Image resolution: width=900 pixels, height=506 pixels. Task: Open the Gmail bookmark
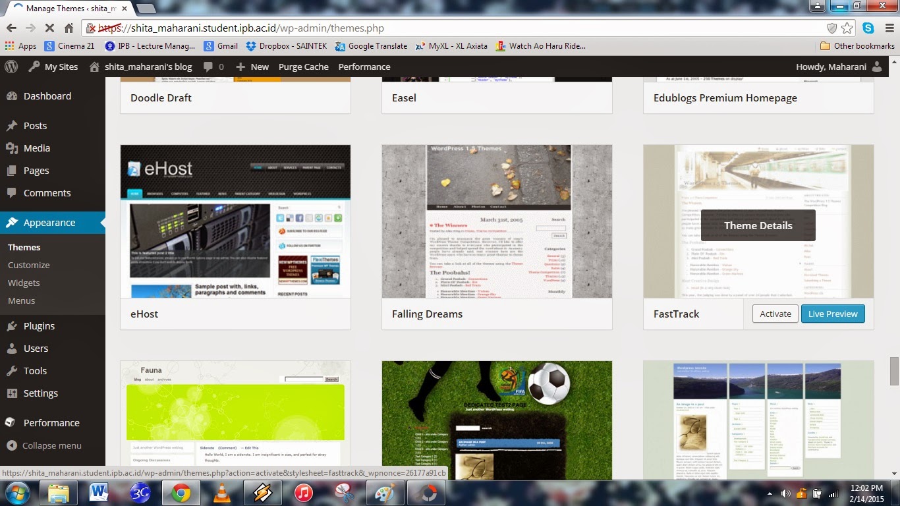(221, 46)
